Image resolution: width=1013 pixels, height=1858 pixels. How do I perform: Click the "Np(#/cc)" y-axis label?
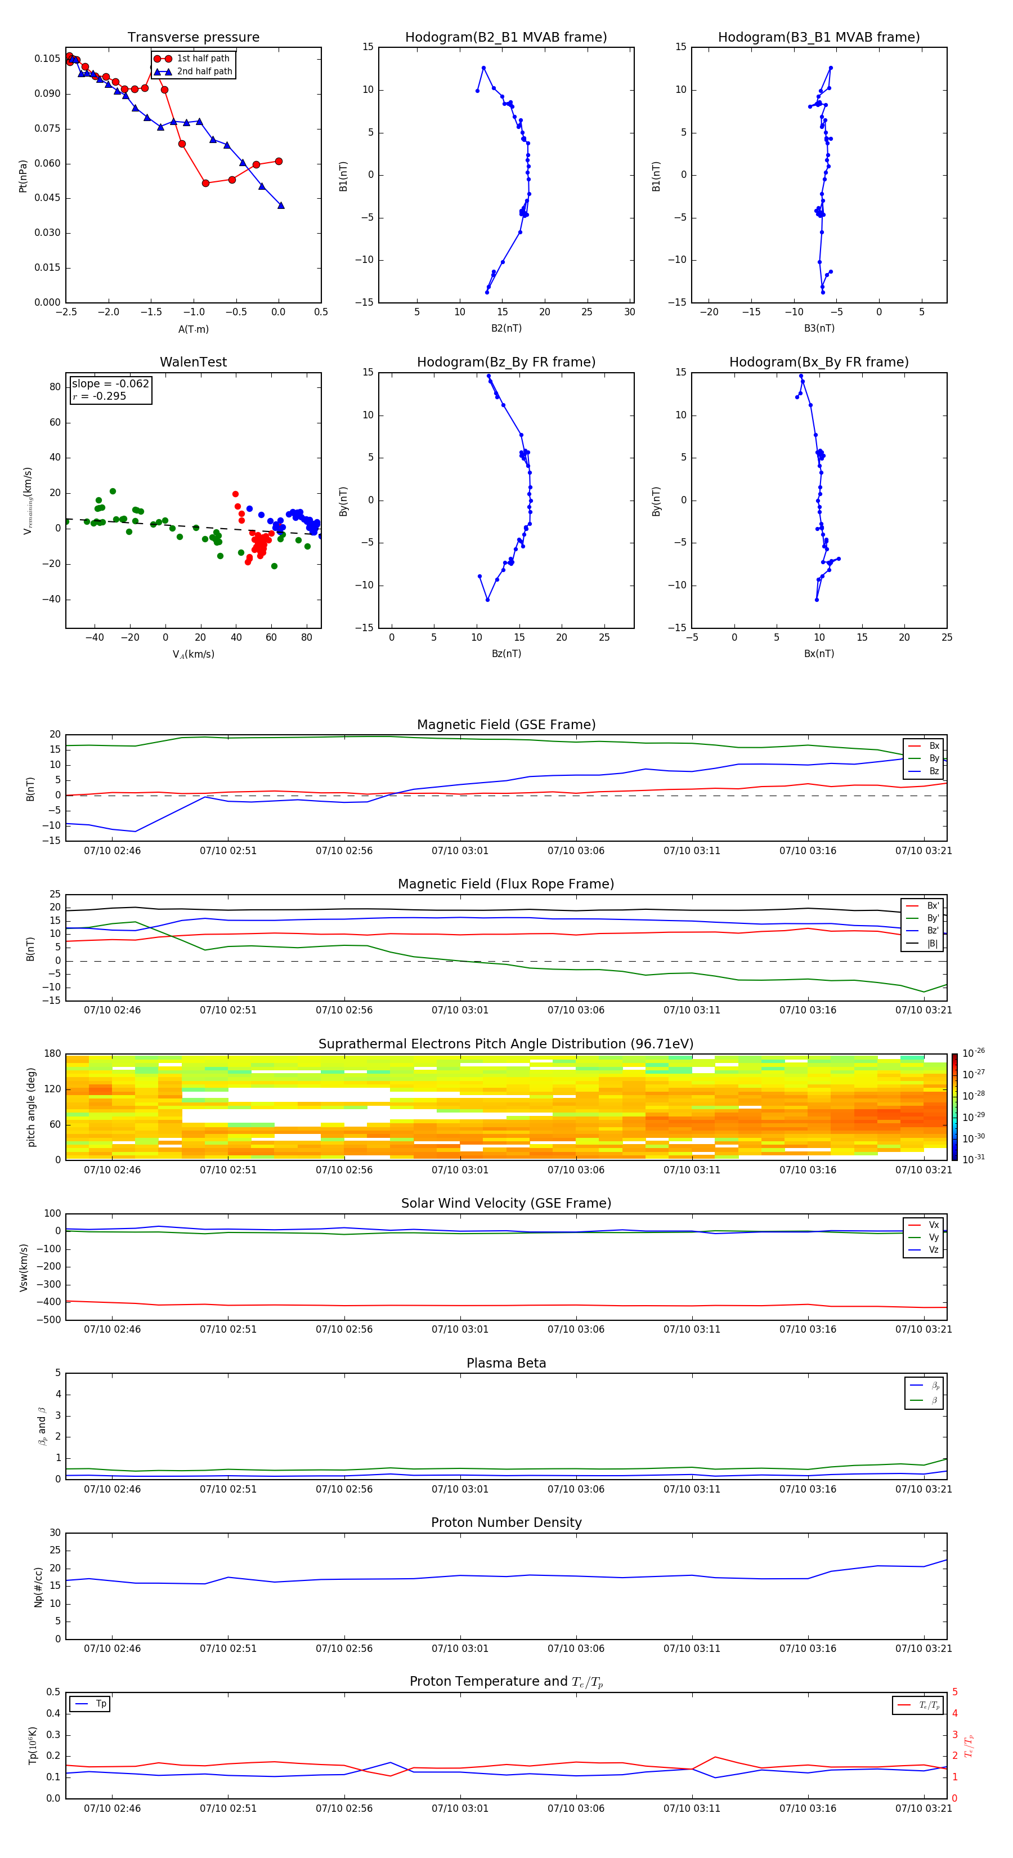tap(38, 1587)
